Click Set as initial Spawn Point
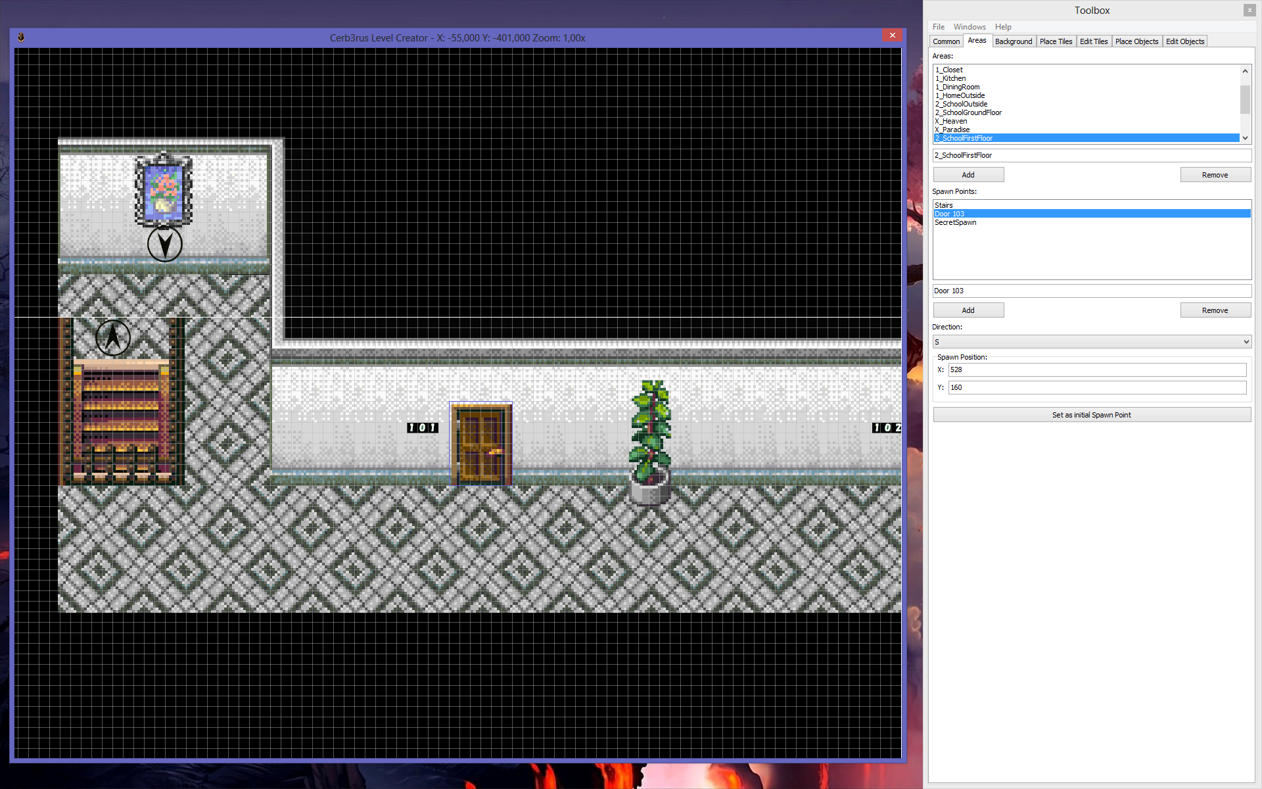Screen dimensions: 1262x789 tap(1091, 414)
